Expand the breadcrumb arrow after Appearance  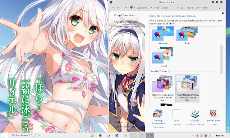(152, 8)
